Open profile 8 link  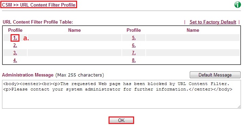pos(134,60)
